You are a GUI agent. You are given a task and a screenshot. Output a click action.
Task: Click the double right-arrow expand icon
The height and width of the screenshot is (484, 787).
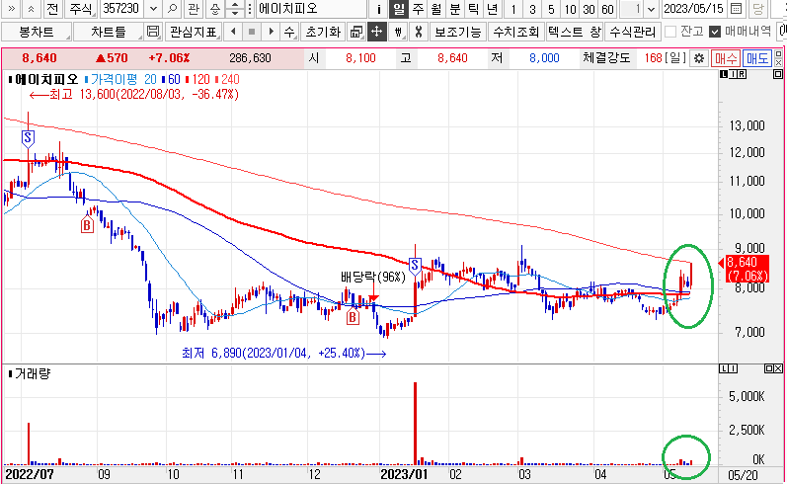(x=12, y=9)
